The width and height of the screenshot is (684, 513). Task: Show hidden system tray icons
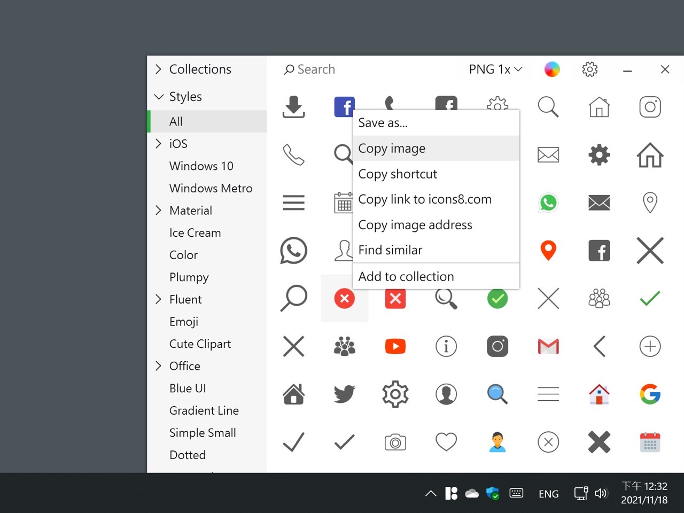(431, 493)
